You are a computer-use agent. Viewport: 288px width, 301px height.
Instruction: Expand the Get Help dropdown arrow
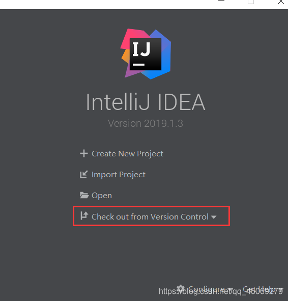(x=281, y=289)
